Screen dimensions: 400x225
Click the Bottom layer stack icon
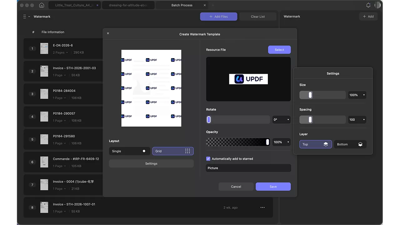360,144
